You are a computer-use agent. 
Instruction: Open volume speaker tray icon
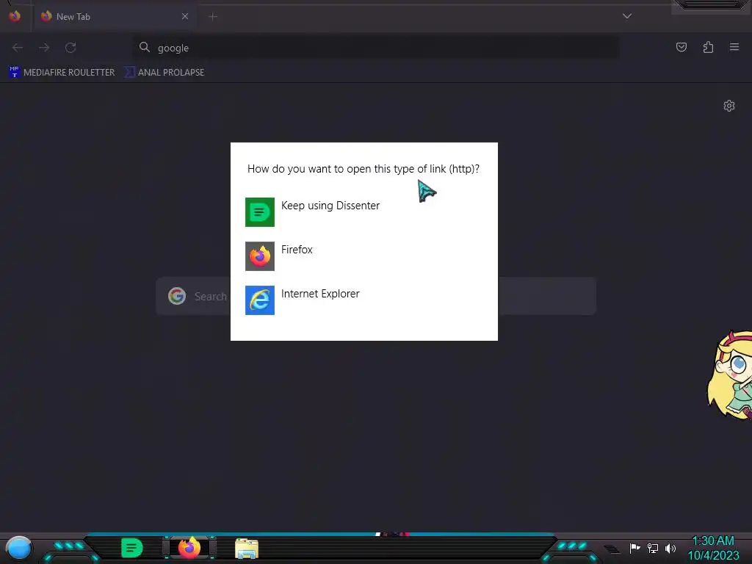pyautogui.click(x=670, y=548)
